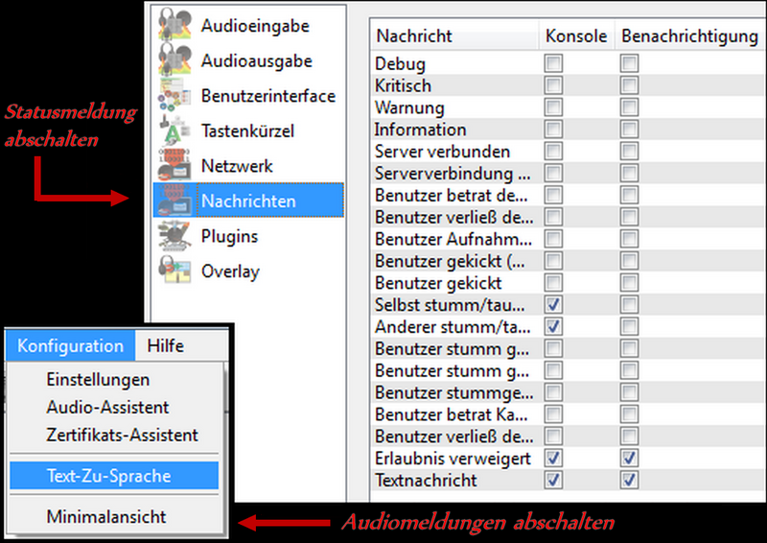Click the Nachricht column header

coord(454,35)
